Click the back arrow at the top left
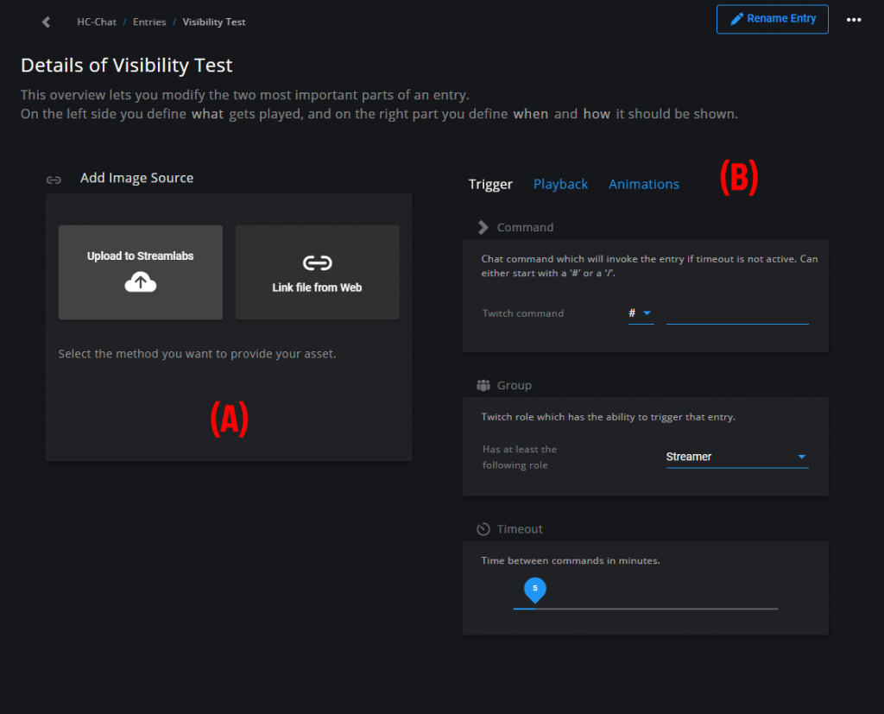The image size is (884, 714). click(x=45, y=22)
